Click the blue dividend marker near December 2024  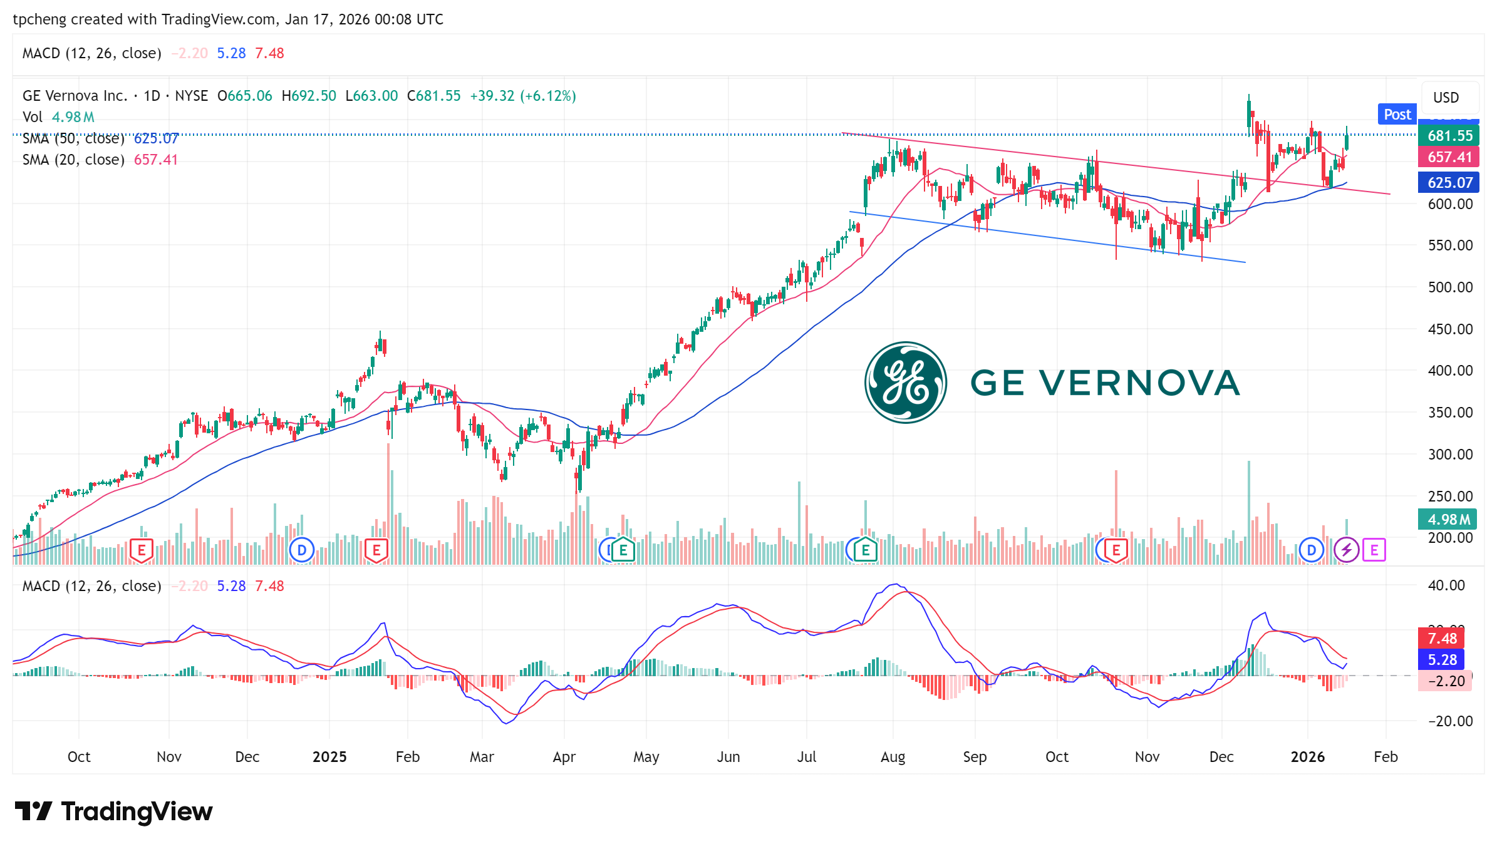[302, 550]
